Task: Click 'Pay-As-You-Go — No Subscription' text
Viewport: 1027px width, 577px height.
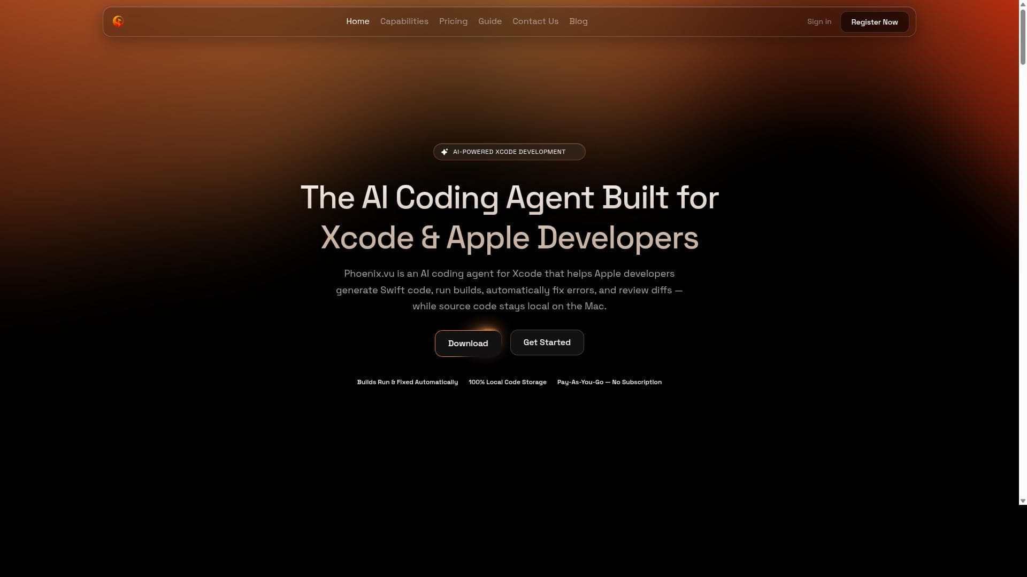Action: (x=609, y=382)
